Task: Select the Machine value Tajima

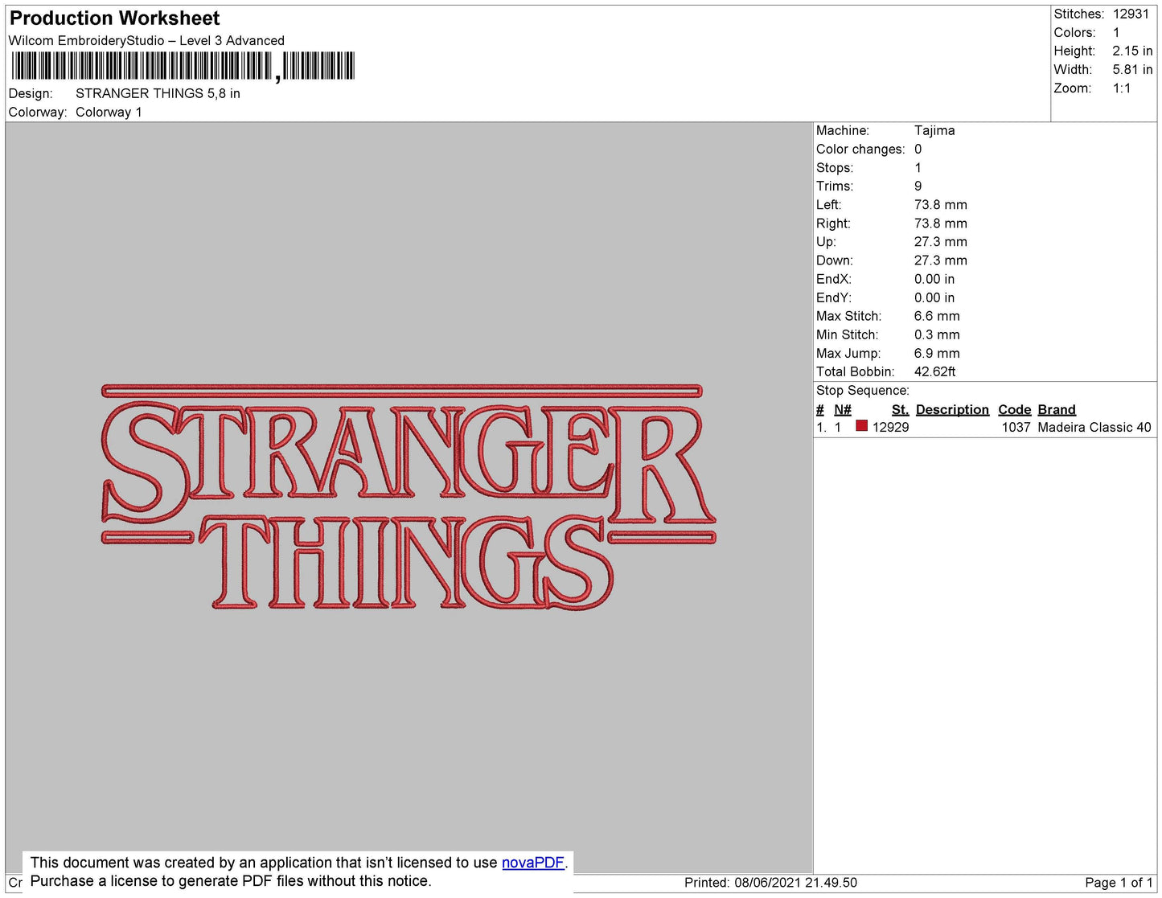Action: pyautogui.click(x=934, y=130)
